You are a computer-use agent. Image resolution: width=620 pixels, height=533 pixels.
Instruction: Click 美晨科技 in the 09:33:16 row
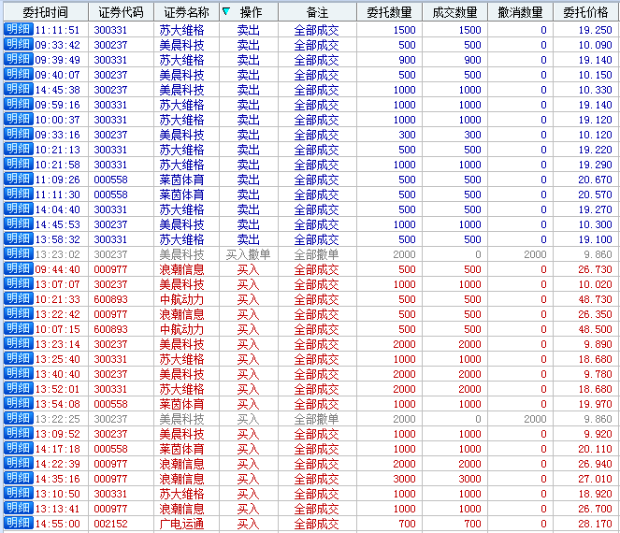pyautogui.click(x=181, y=135)
